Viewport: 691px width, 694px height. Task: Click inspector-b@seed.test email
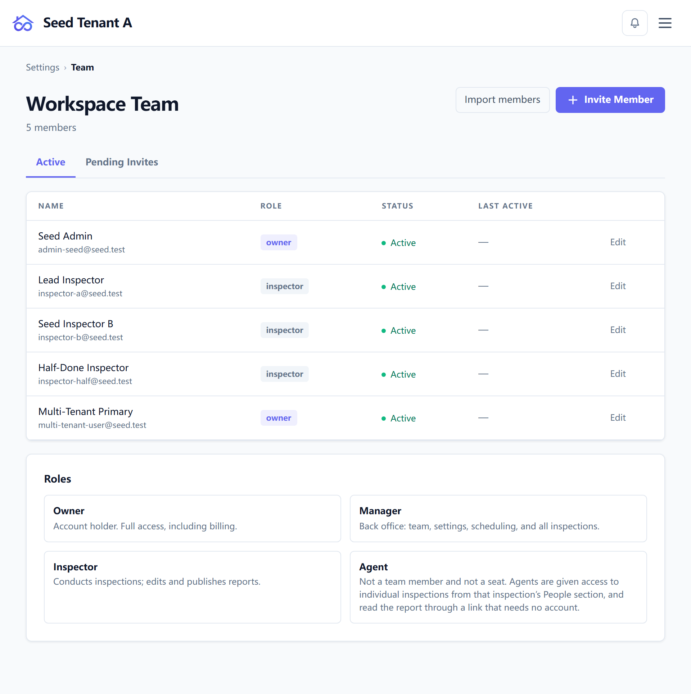[x=81, y=337]
